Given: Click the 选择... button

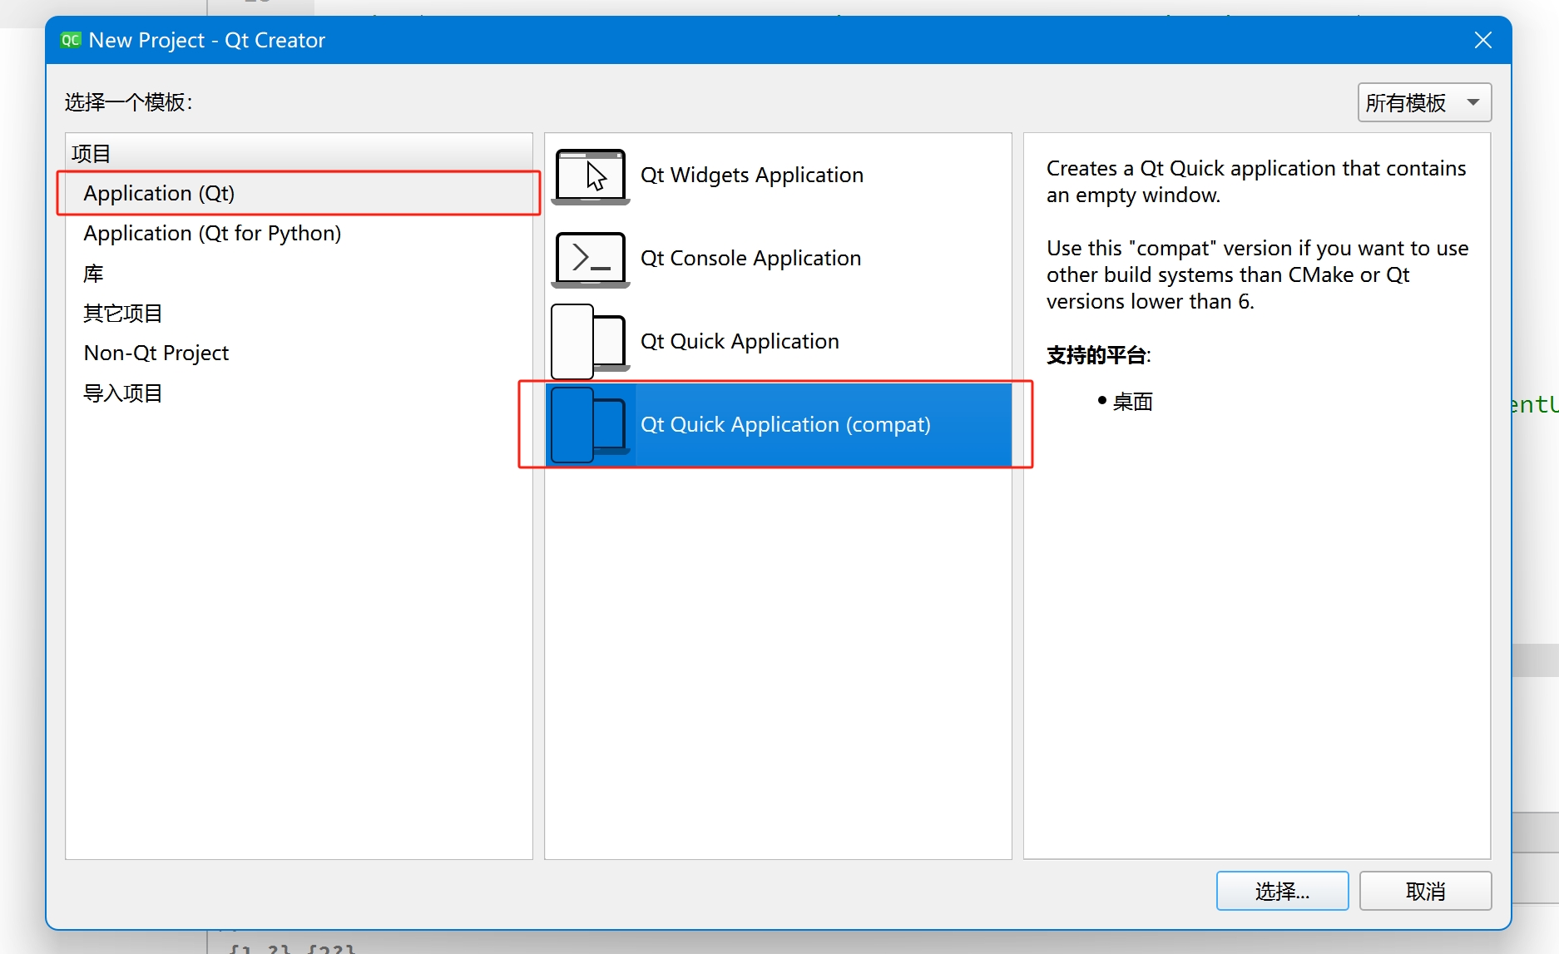Looking at the screenshot, I should click(x=1282, y=891).
